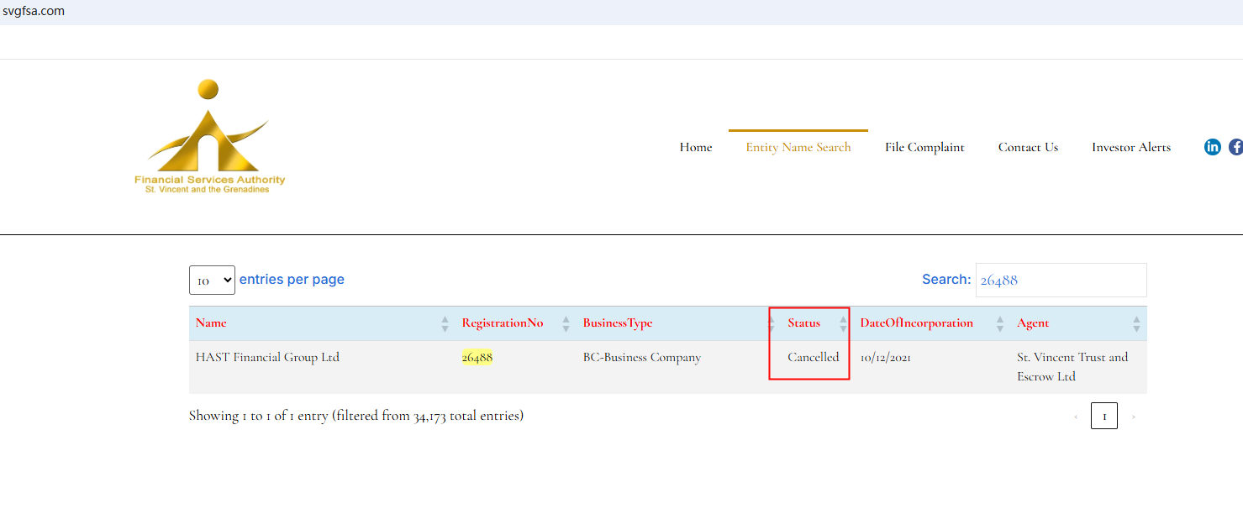The height and width of the screenshot is (514, 1243).
Task: Sort by Status column arrows
Action: pos(843,323)
